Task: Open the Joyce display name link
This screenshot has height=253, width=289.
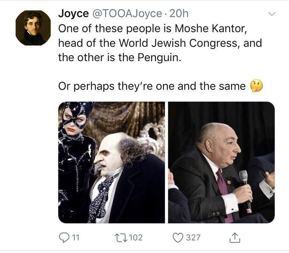Action: click(73, 14)
